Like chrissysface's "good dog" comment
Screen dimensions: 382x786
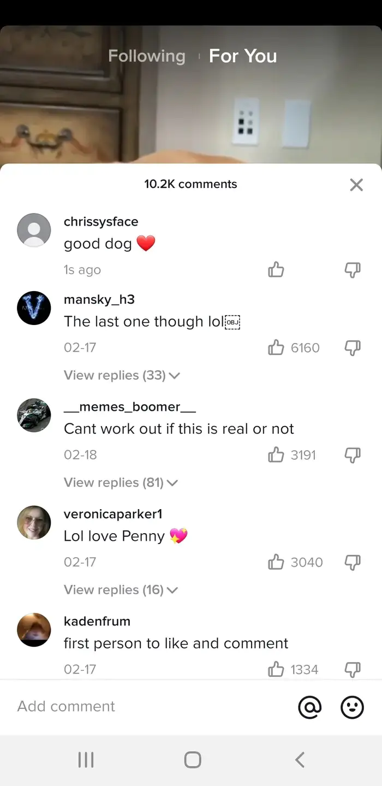[276, 269]
